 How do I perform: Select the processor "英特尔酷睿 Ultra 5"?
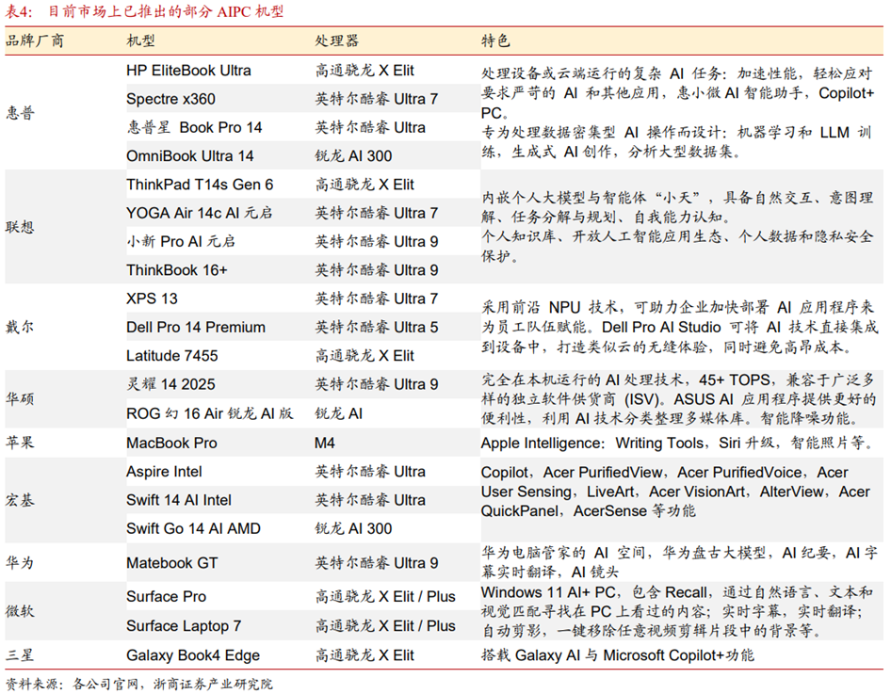coord(377,327)
